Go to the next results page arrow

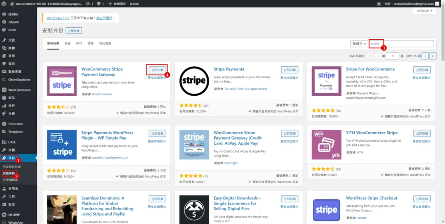tap(425, 56)
